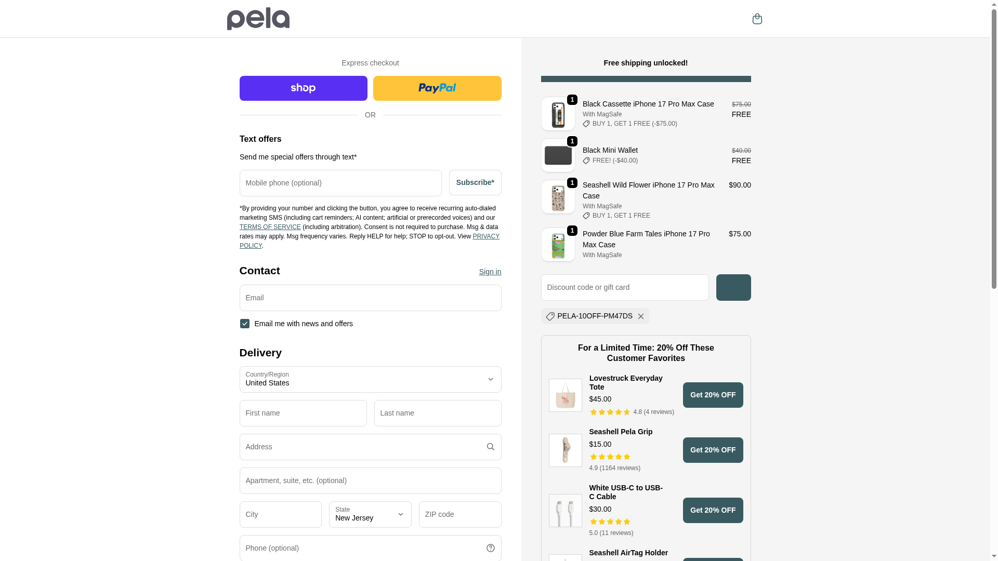This screenshot has height=561, width=998.
Task: Open the shopping bag cart icon
Action: [757, 19]
